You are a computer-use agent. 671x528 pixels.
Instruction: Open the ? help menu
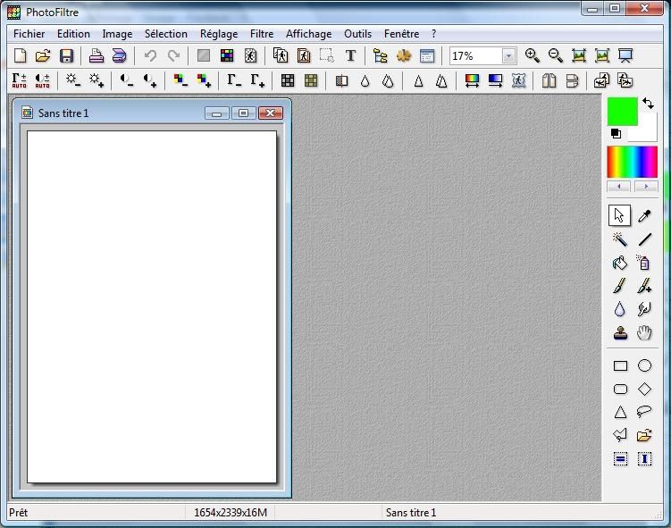pyautogui.click(x=433, y=34)
